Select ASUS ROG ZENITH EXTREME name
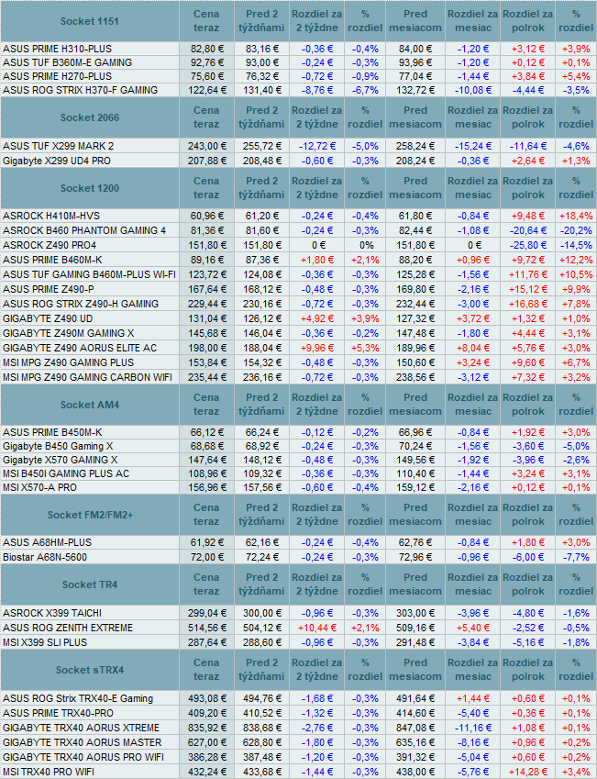597x779 pixels. click(x=68, y=628)
